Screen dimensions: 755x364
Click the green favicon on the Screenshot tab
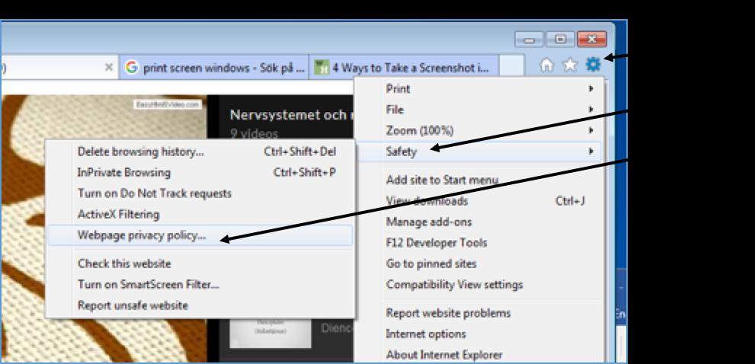[322, 68]
